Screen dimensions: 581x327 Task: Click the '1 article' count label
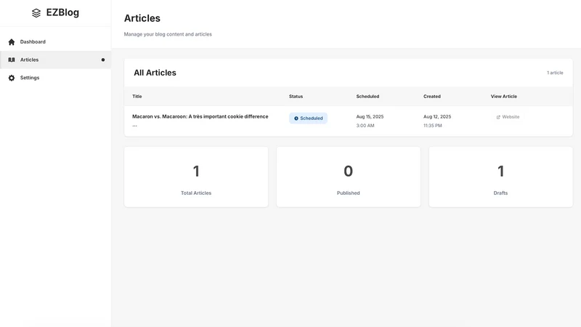tap(555, 73)
